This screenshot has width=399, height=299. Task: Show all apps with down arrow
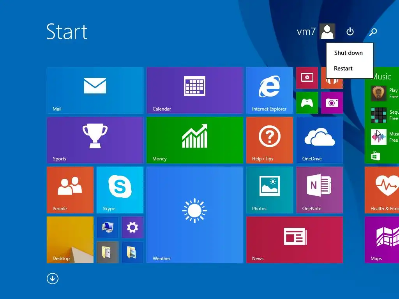click(53, 279)
